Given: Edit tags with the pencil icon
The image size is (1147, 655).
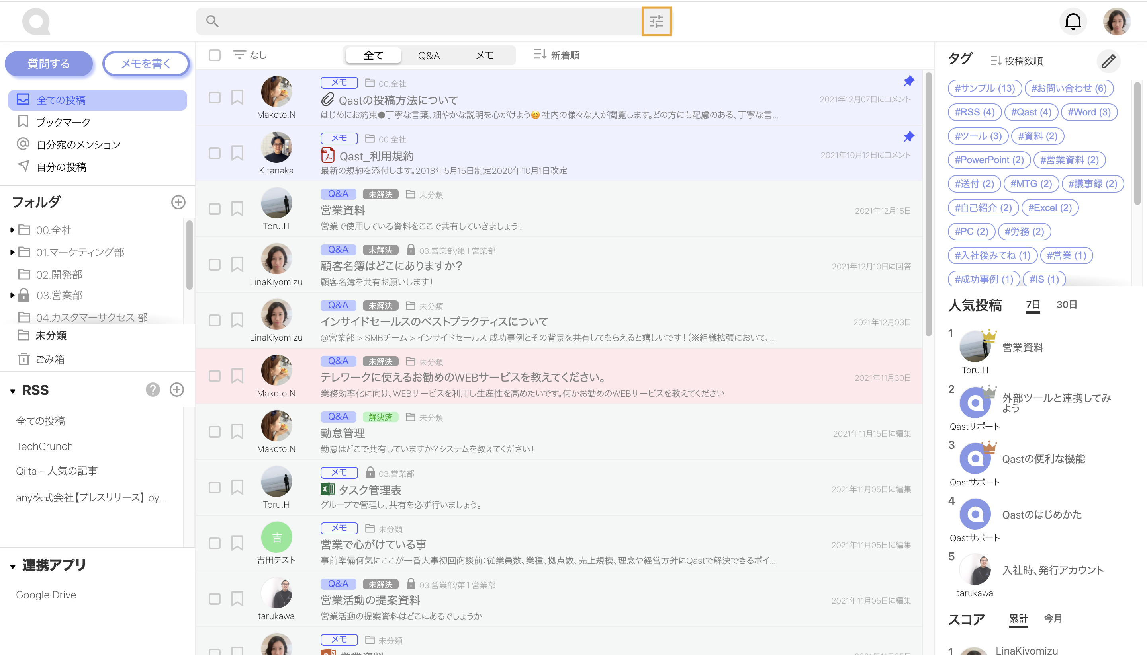Looking at the screenshot, I should [x=1108, y=61].
